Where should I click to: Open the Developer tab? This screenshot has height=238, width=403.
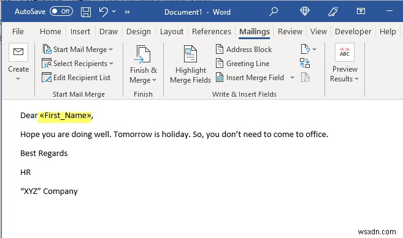353,32
